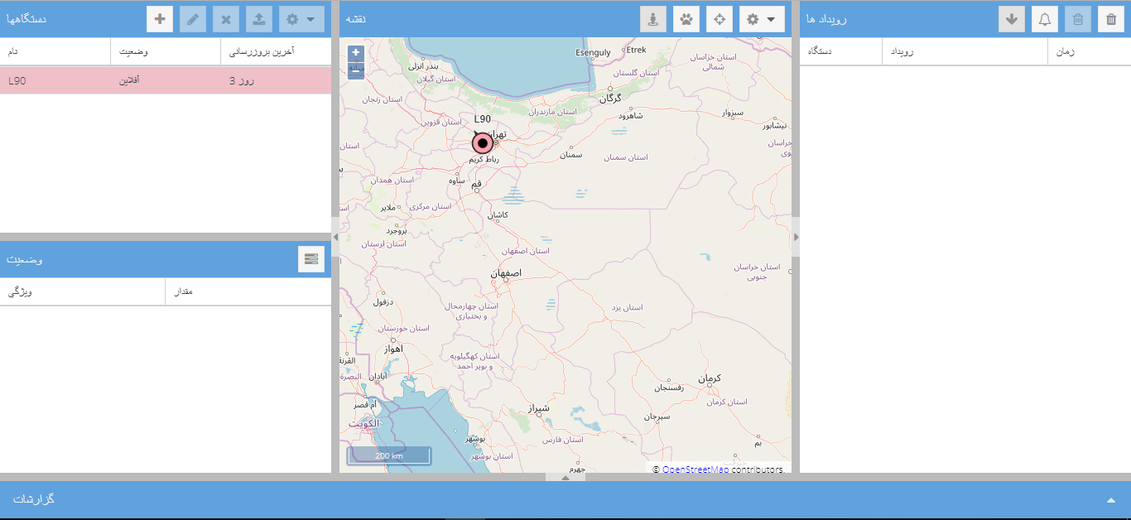
Task: Sort events by the دستگاه column
Action: (x=841, y=51)
